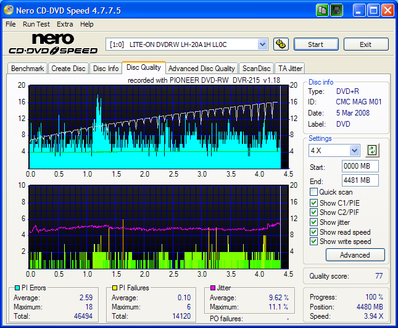This screenshot has width=398, height=328.
Task: Open the Run Test menu
Action: pyautogui.click(x=36, y=24)
